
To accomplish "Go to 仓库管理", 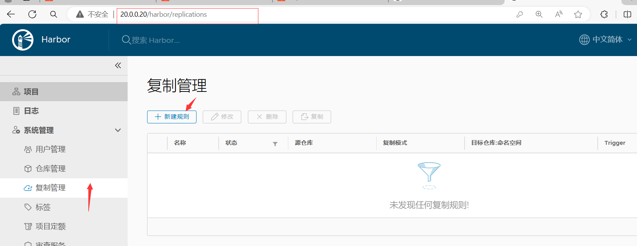I will click(64, 169).
